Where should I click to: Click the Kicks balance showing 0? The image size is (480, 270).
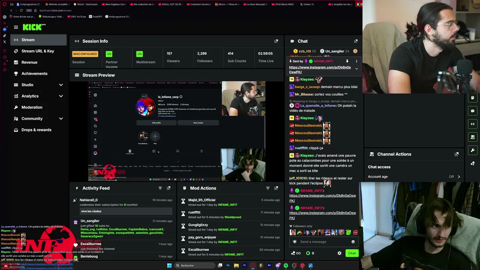pos(310,253)
